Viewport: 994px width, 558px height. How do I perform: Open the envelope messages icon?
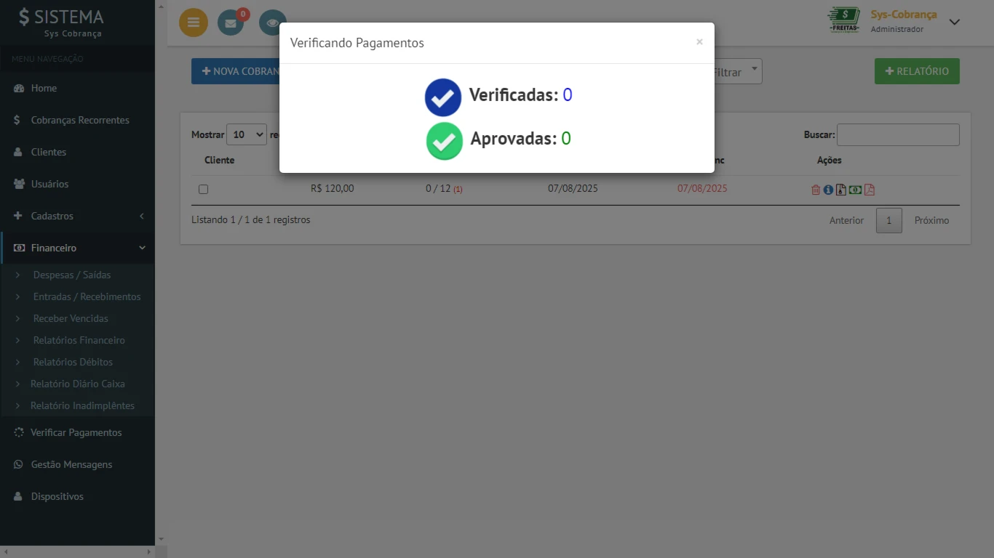[x=231, y=23]
